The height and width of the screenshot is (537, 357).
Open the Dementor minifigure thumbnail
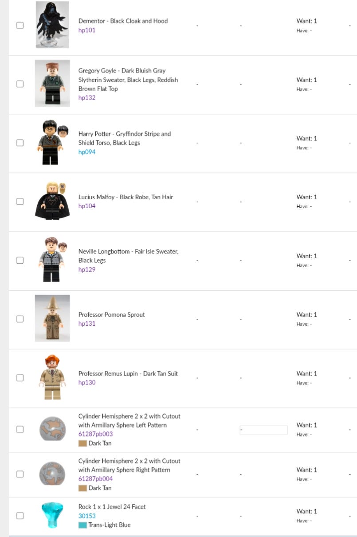pos(52,24)
